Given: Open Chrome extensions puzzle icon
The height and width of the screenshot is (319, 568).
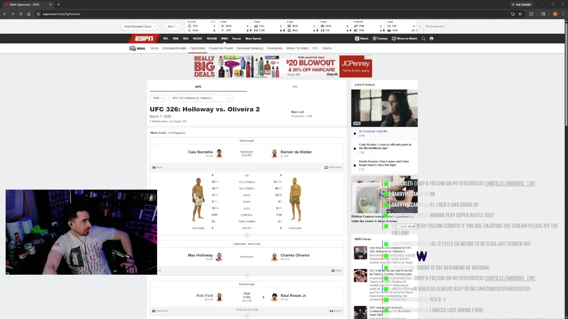Looking at the screenshot, I should click(531, 14).
